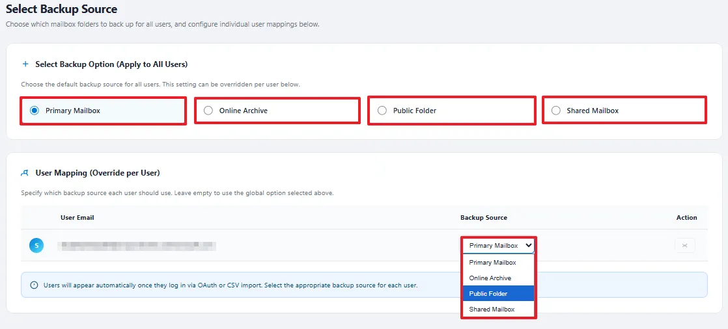The width and height of the screenshot is (728, 329).
Task: Choose Public Folder from dropdown list
Action: pyautogui.click(x=499, y=294)
